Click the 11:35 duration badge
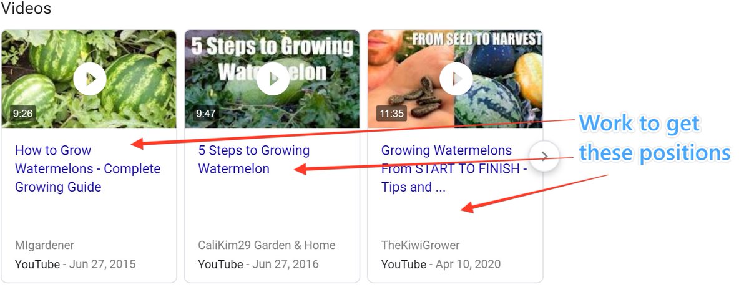Viewport: 749px width, 287px height. 391,114
